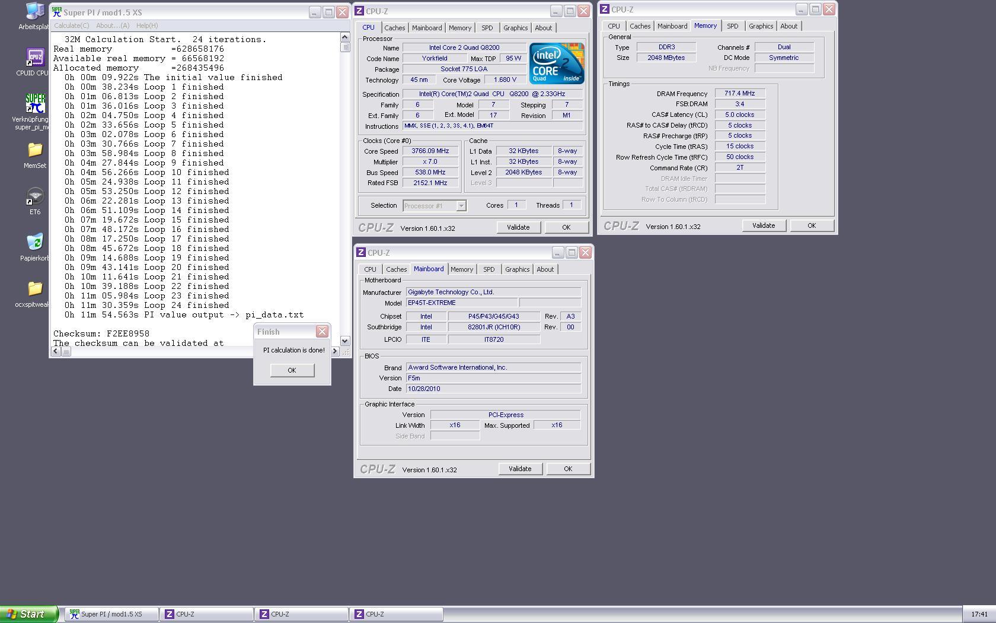Select About tab in the Mainboard window
This screenshot has height=623, width=996.
pos(545,269)
